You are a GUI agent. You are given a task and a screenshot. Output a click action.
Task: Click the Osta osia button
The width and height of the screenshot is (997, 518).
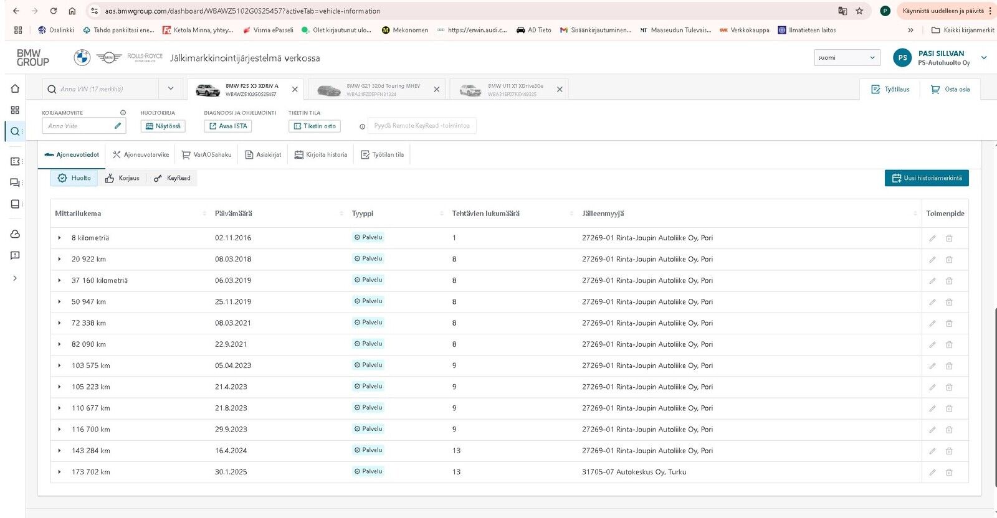(x=950, y=90)
